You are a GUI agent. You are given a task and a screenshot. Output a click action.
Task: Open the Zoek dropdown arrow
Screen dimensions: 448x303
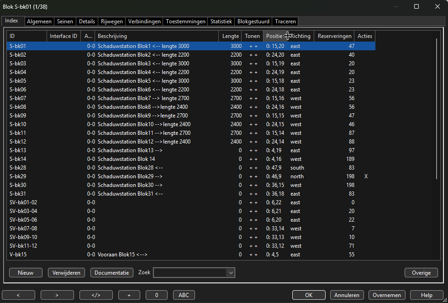[x=231, y=273]
